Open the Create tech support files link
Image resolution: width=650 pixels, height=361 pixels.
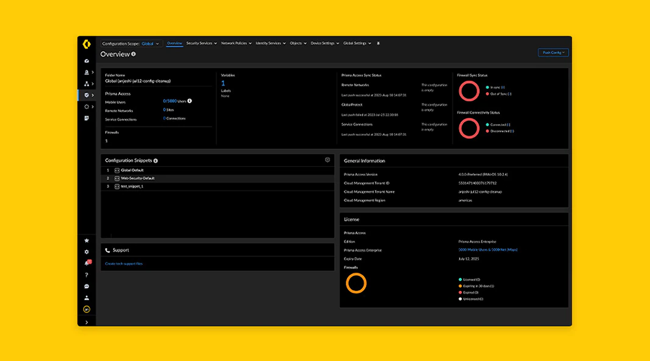pos(123,264)
